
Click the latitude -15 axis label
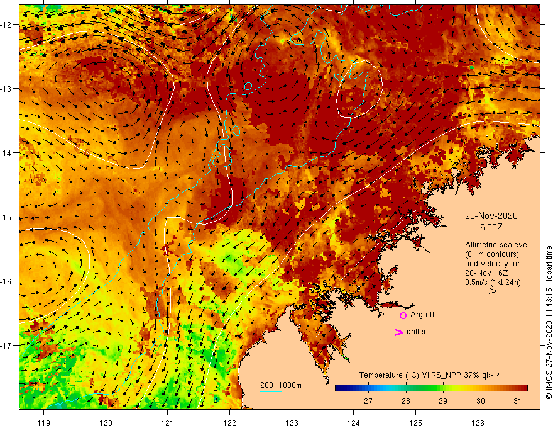(6, 217)
